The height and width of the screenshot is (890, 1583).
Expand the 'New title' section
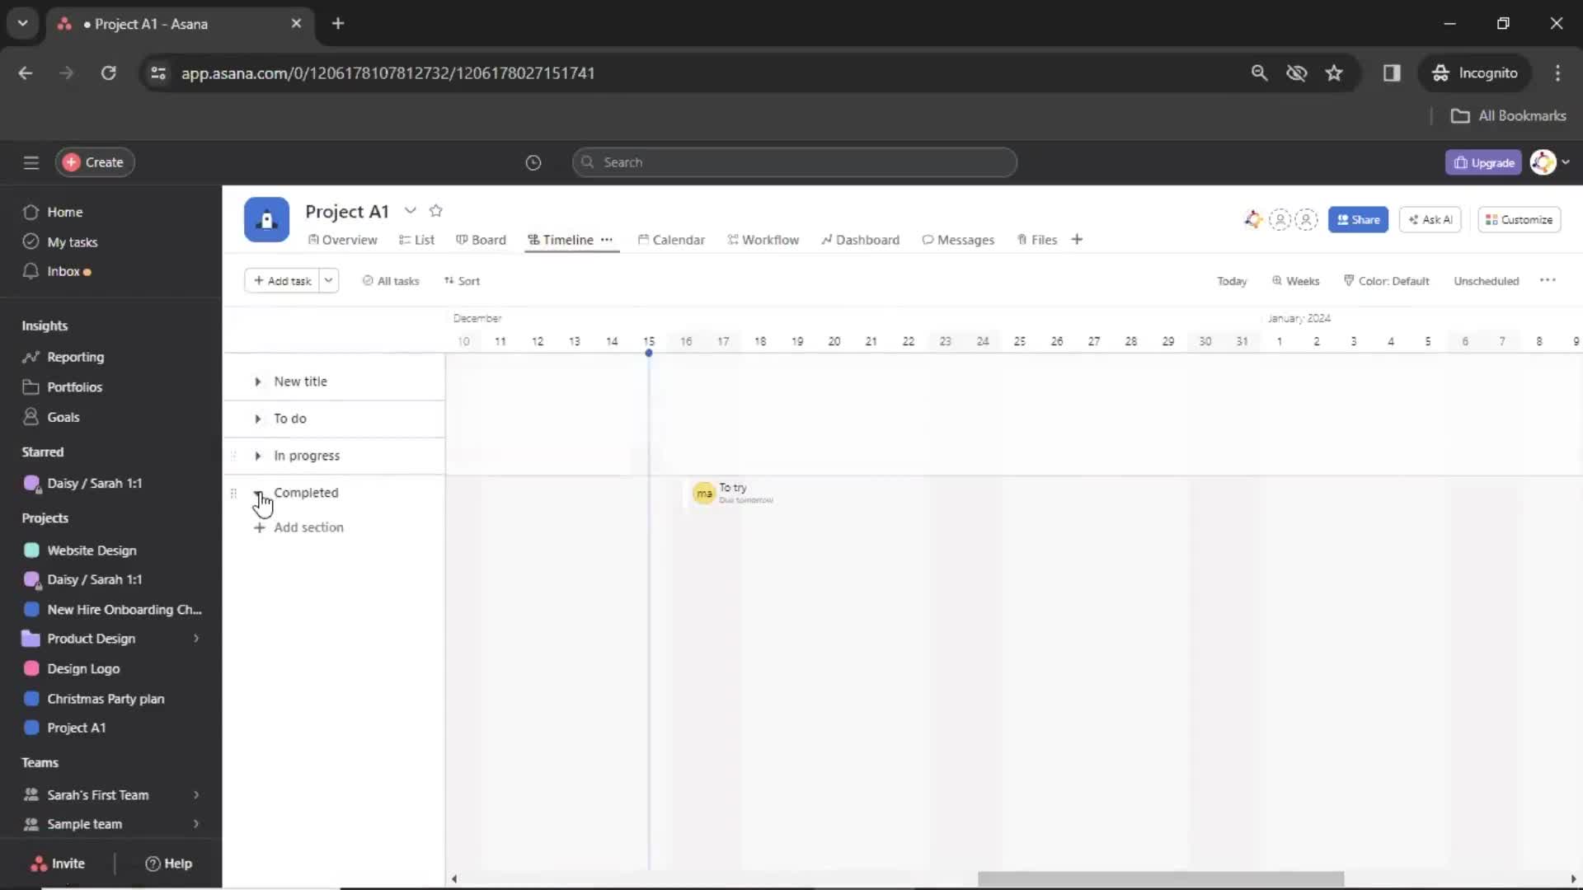click(258, 381)
